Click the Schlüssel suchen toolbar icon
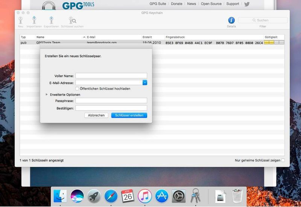The image size is (301, 207). (72, 20)
